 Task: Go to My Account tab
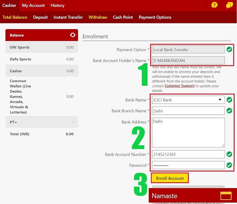tap(34, 5)
